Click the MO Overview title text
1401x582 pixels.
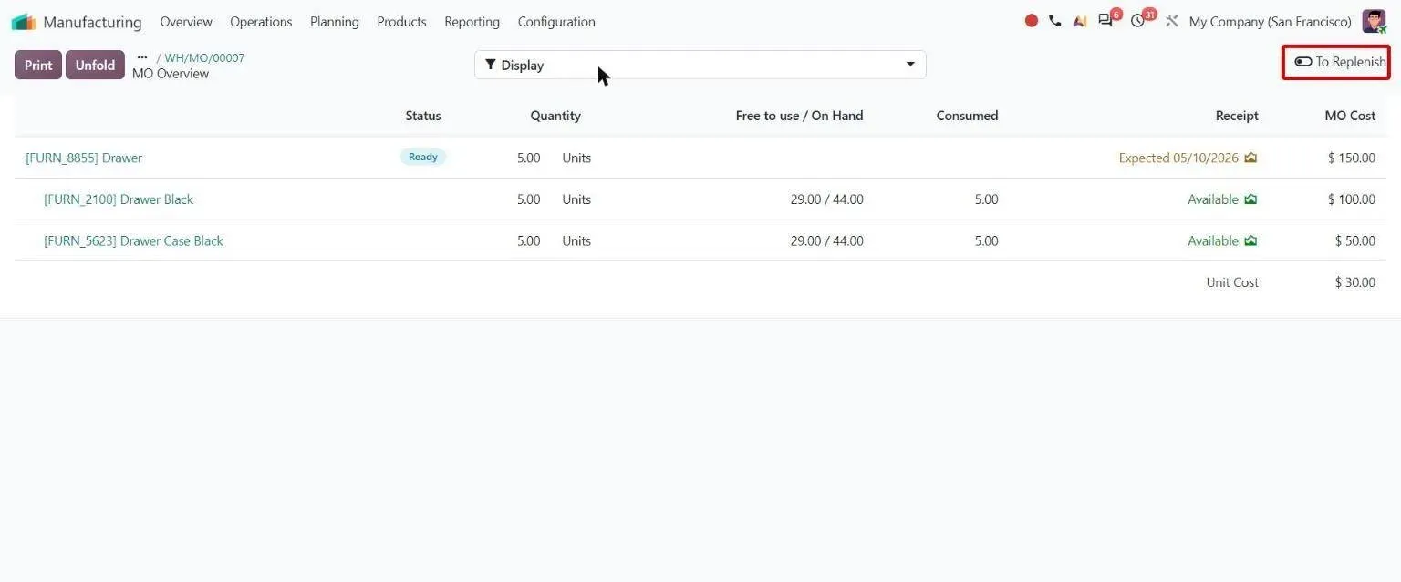(x=171, y=74)
